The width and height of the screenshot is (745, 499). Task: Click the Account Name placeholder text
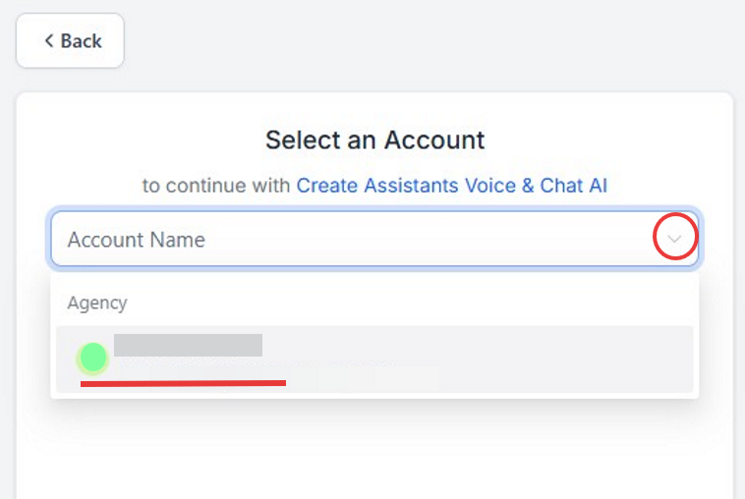(137, 239)
